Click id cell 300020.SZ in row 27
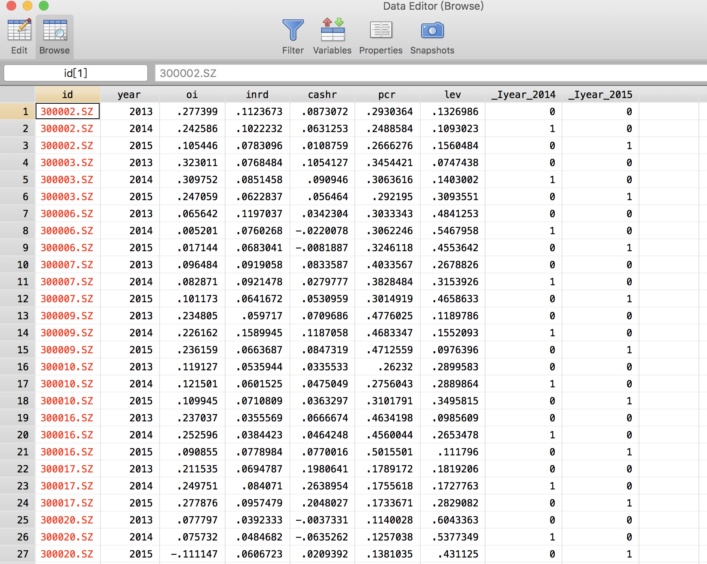This screenshot has height=564, width=707. pyautogui.click(x=67, y=554)
